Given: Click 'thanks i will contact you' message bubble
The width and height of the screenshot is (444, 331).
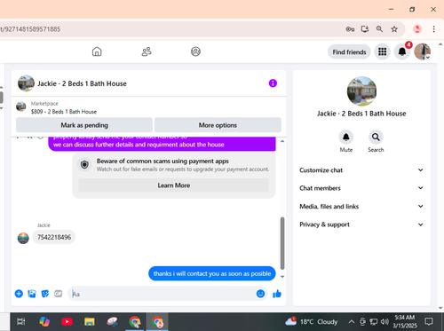Looking at the screenshot, I should click(x=212, y=273).
